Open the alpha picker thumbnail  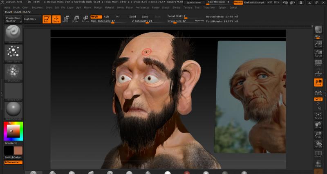[13, 73]
